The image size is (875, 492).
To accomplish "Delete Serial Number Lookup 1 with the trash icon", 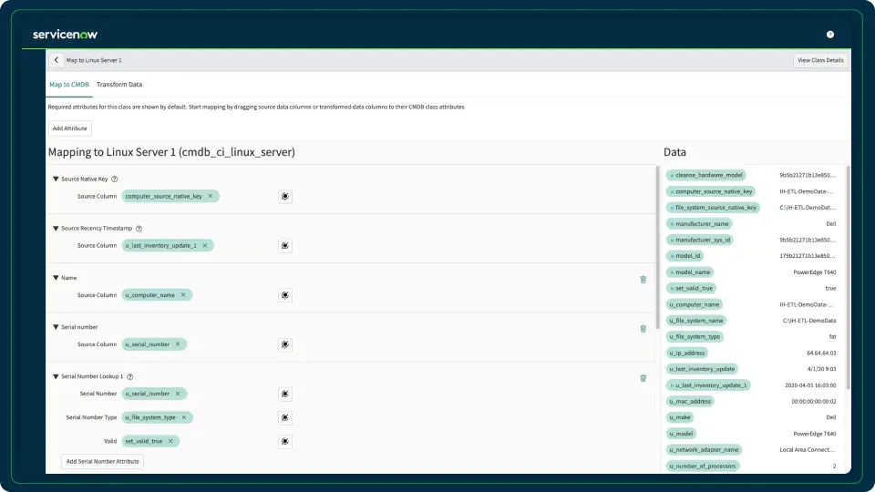I will (643, 378).
